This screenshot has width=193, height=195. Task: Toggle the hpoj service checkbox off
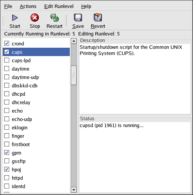click(6, 169)
